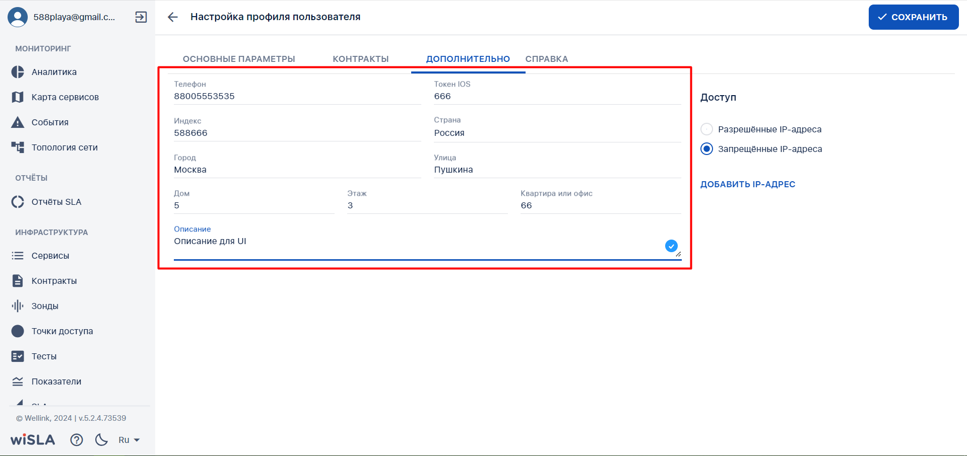
Task: Open help via question mark icon
Action: tap(77, 440)
